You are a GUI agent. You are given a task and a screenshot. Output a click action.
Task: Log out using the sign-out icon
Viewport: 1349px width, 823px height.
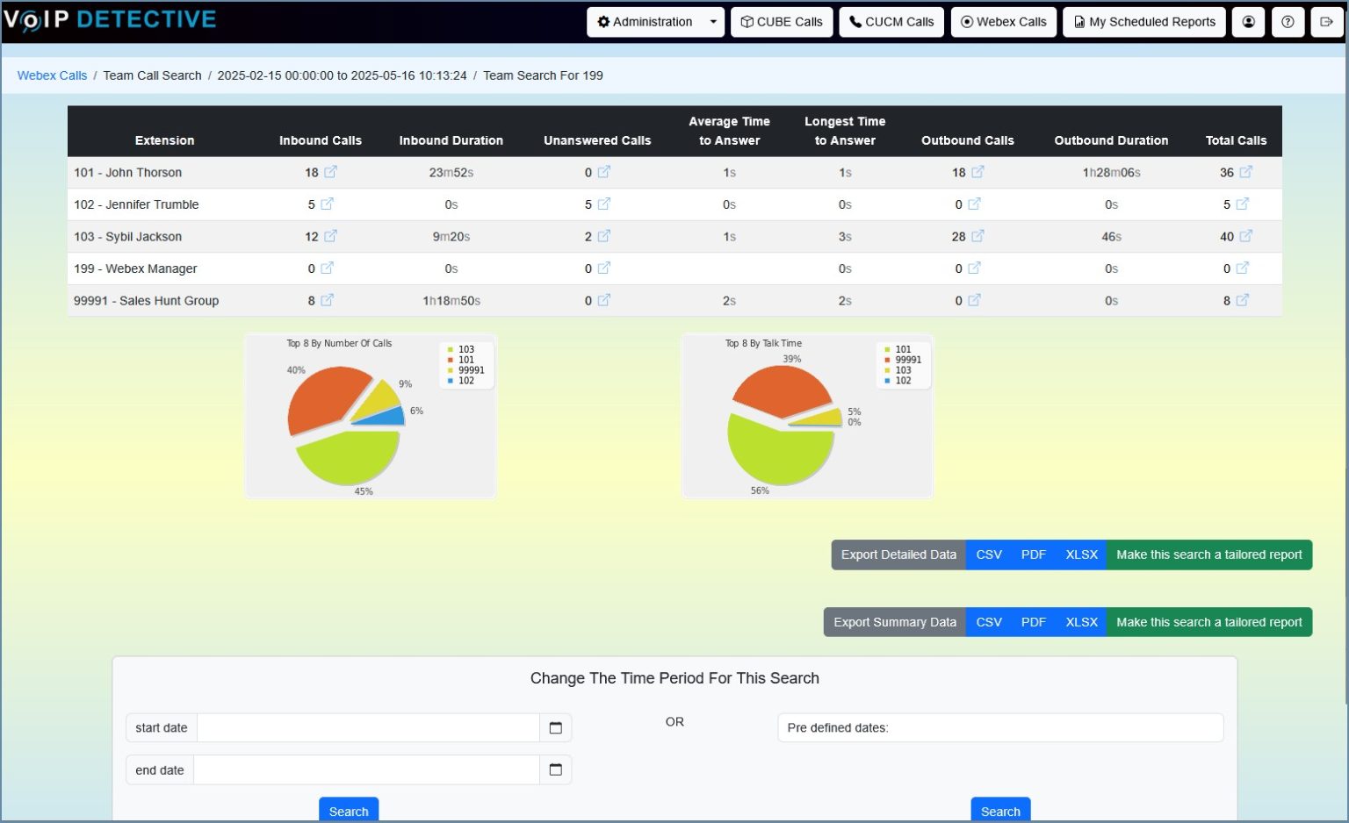1328,22
